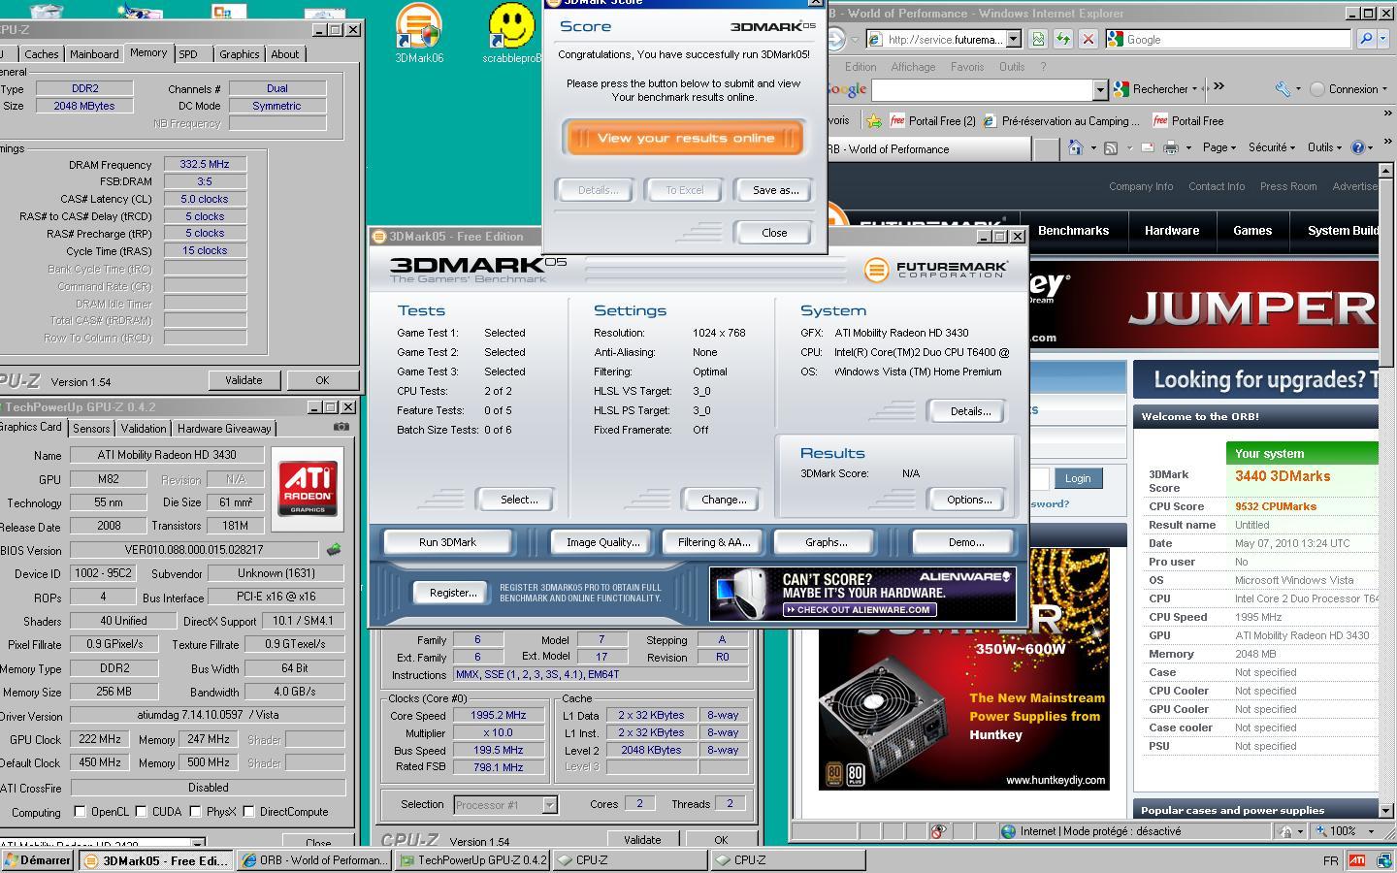Take a GPU-Z screenshot with camera icon
Screen dimensions: 1397x873
point(341,427)
